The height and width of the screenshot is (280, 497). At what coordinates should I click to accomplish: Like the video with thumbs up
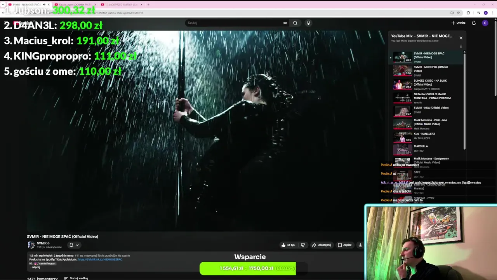(x=283, y=245)
